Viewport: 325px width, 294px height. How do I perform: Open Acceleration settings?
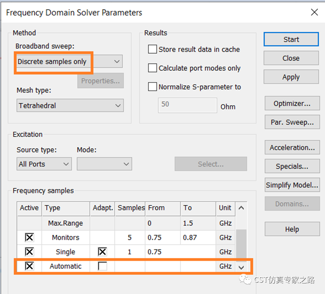point(292,148)
